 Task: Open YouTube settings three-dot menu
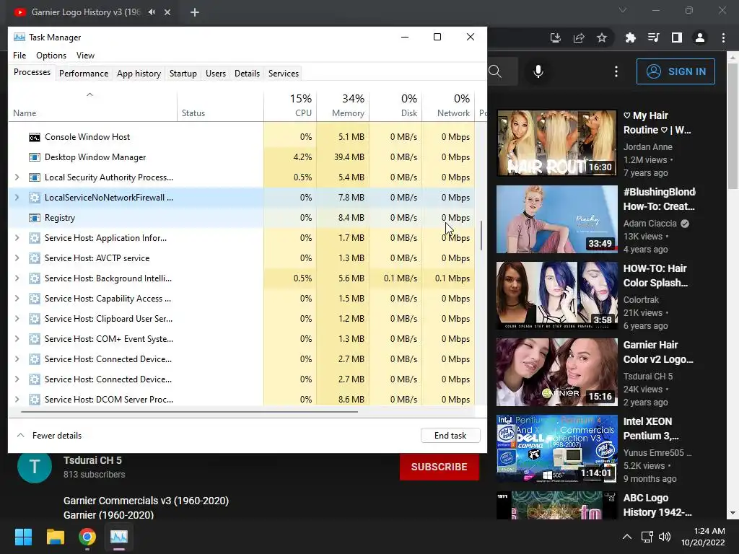[616, 71]
